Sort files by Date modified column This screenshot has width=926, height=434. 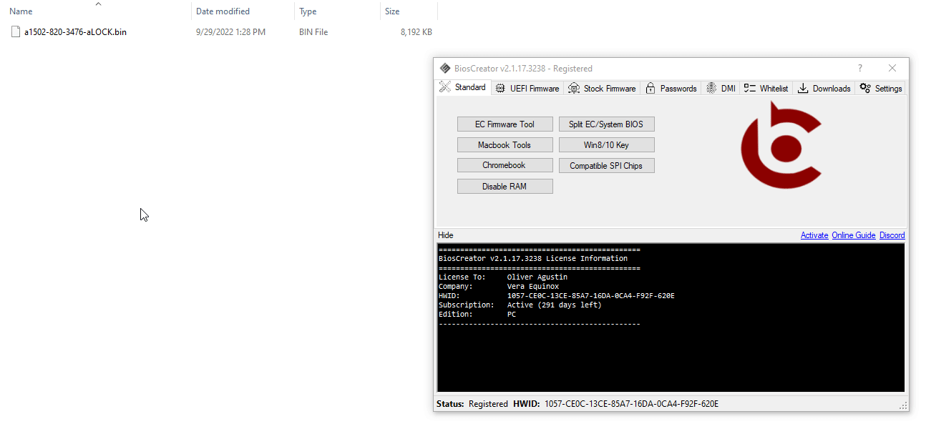click(x=243, y=11)
